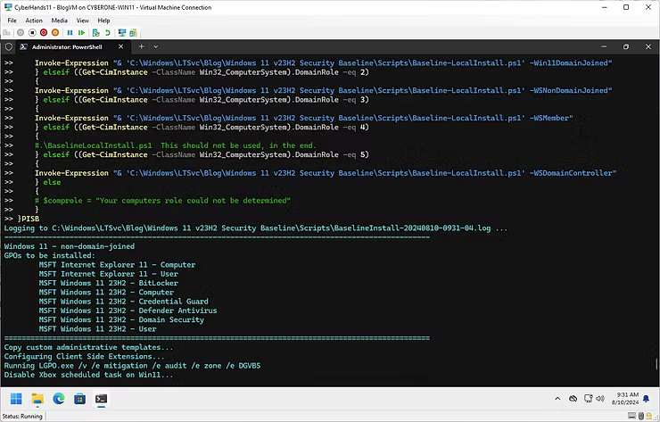
Task: Click the -WSMember Invoke-Expression line
Action: point(304,118)
